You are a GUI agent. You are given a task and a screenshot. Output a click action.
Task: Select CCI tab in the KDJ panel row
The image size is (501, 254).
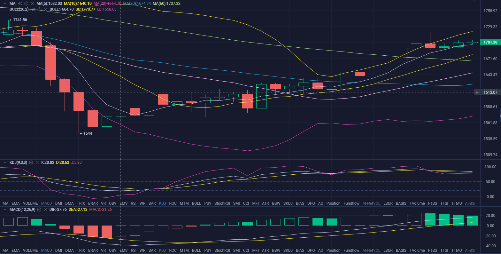coord(246,203)
